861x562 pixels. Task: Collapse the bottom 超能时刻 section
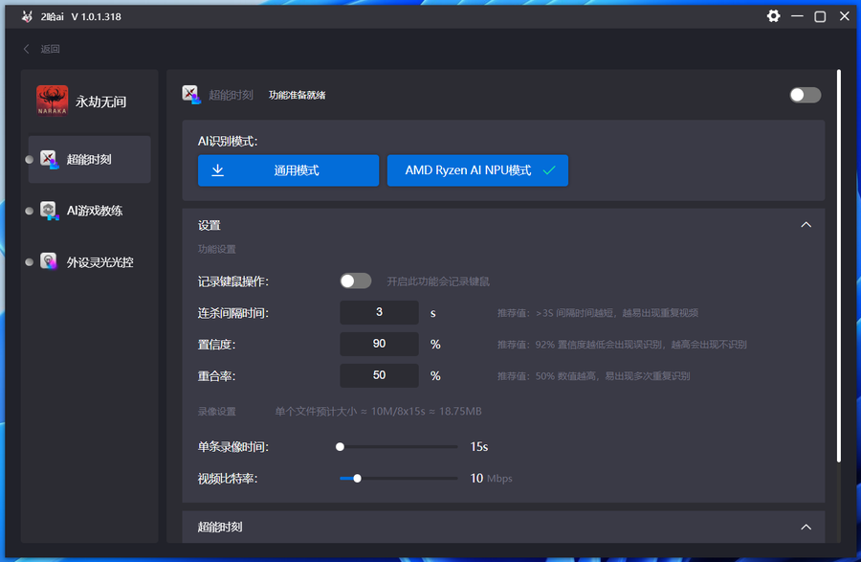coord(806,527)
